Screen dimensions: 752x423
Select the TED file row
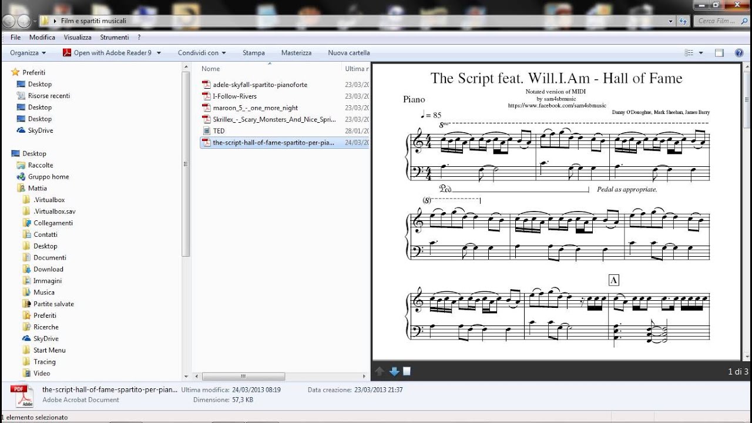pyautogui.click(x=284, y=131)
